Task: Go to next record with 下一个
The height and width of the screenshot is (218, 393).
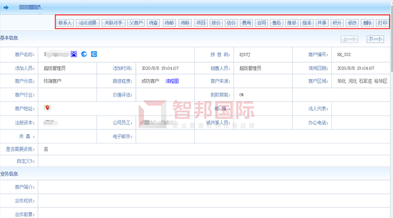Action: (375, 39)
